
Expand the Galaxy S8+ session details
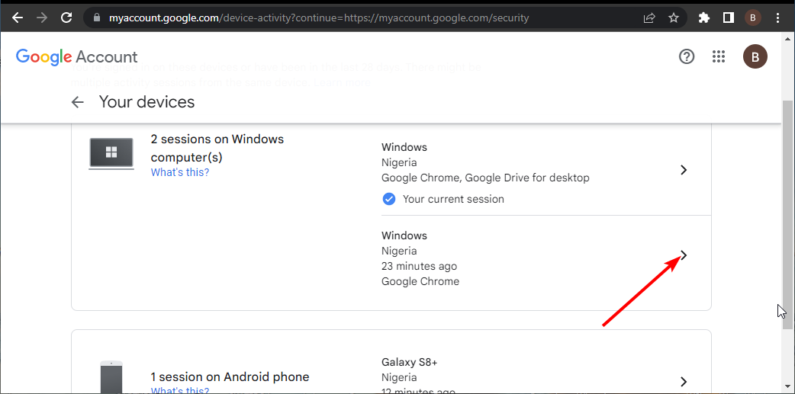tap(684, 382)
